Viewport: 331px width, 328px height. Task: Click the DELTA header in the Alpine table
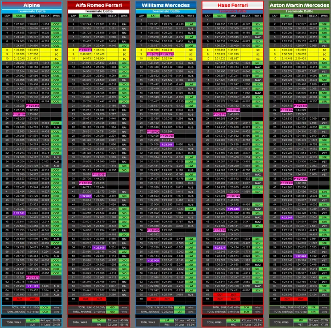tap(45, 16)
